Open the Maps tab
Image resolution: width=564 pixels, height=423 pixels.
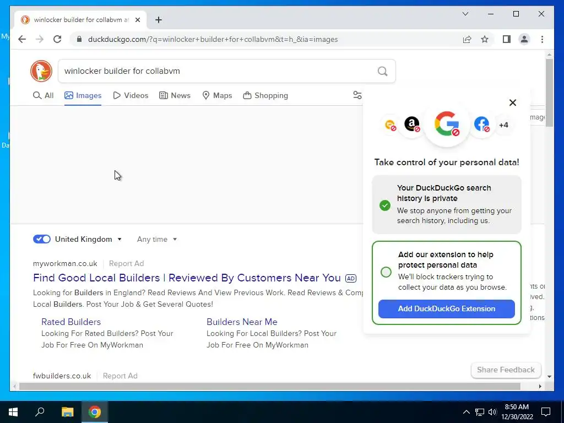[217, 95]
